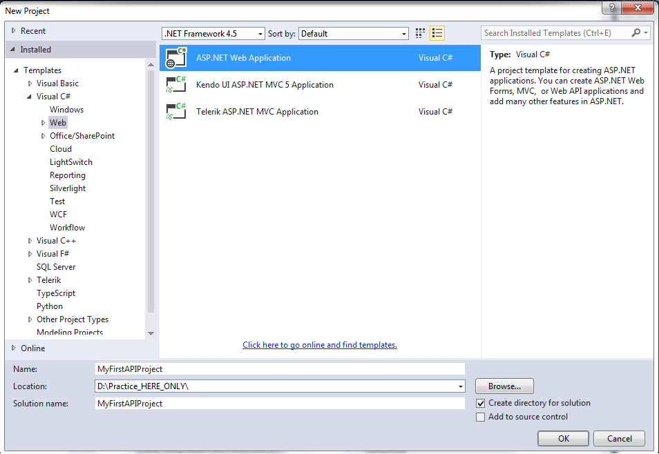This screenshot has height=454, width=659.
Task: Select the LightSwitch category
Action: (x=71, y=162)
